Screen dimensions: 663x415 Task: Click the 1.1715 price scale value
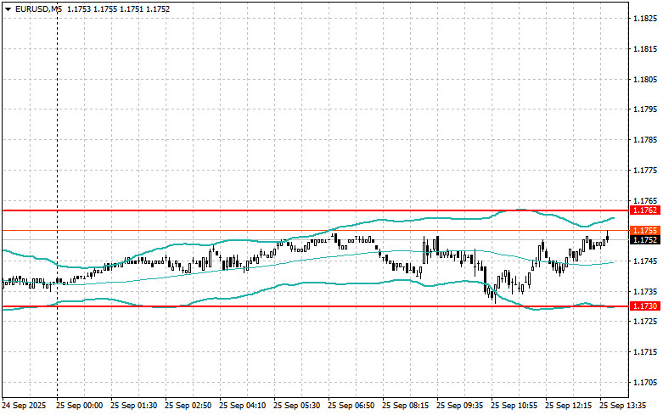(645, 352)
